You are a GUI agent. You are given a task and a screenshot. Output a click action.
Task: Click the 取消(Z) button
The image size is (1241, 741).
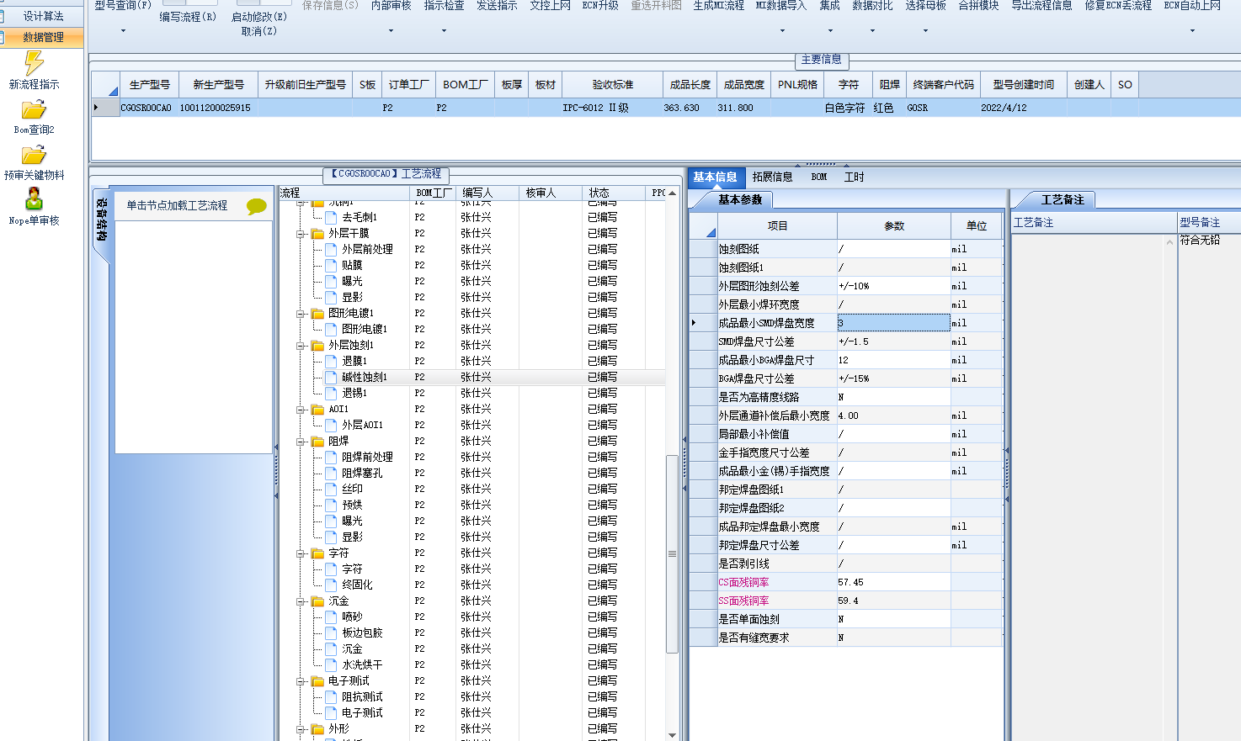click(258, 31)
